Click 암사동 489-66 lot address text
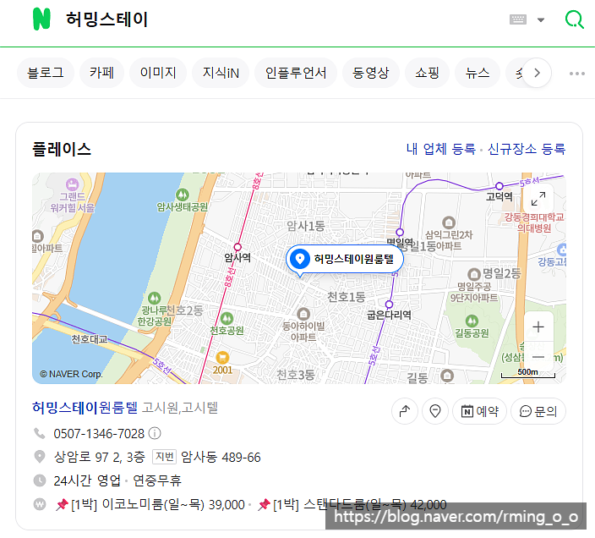Viewport: 595px width, 538px height. (x=221, y=457)
